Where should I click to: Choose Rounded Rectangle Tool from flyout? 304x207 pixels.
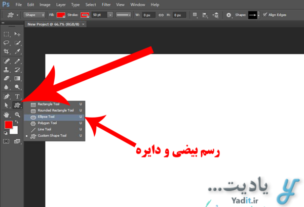click(55, 111)
